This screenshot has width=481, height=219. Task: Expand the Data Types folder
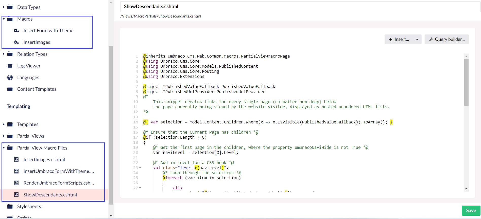[x=4, y=7]
